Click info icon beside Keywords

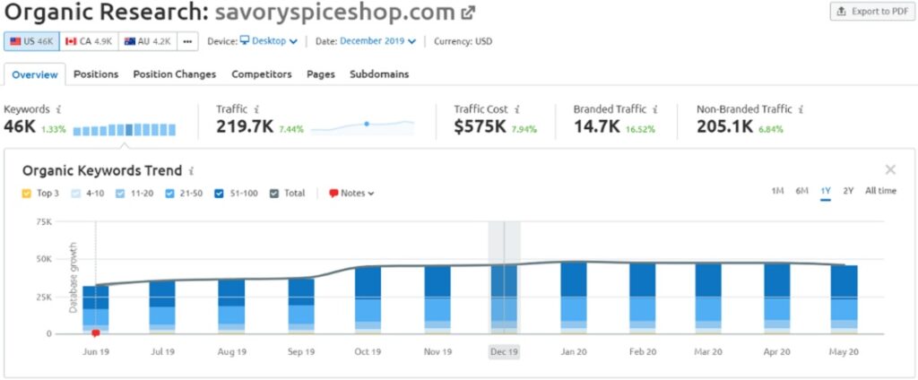point(58,109)
